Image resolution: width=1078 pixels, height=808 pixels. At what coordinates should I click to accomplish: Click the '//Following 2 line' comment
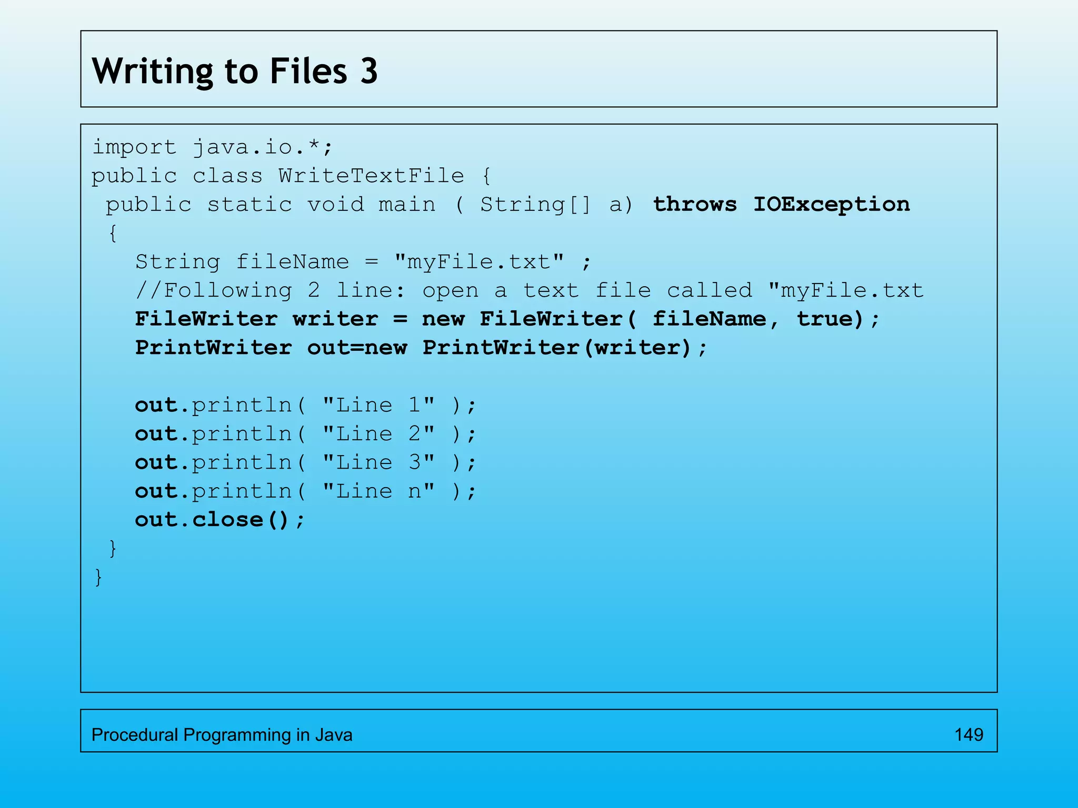(529, 290)
